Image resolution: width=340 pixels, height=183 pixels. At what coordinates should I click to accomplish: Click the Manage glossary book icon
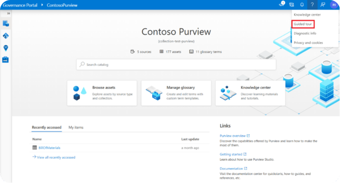[x=154, y=93]
